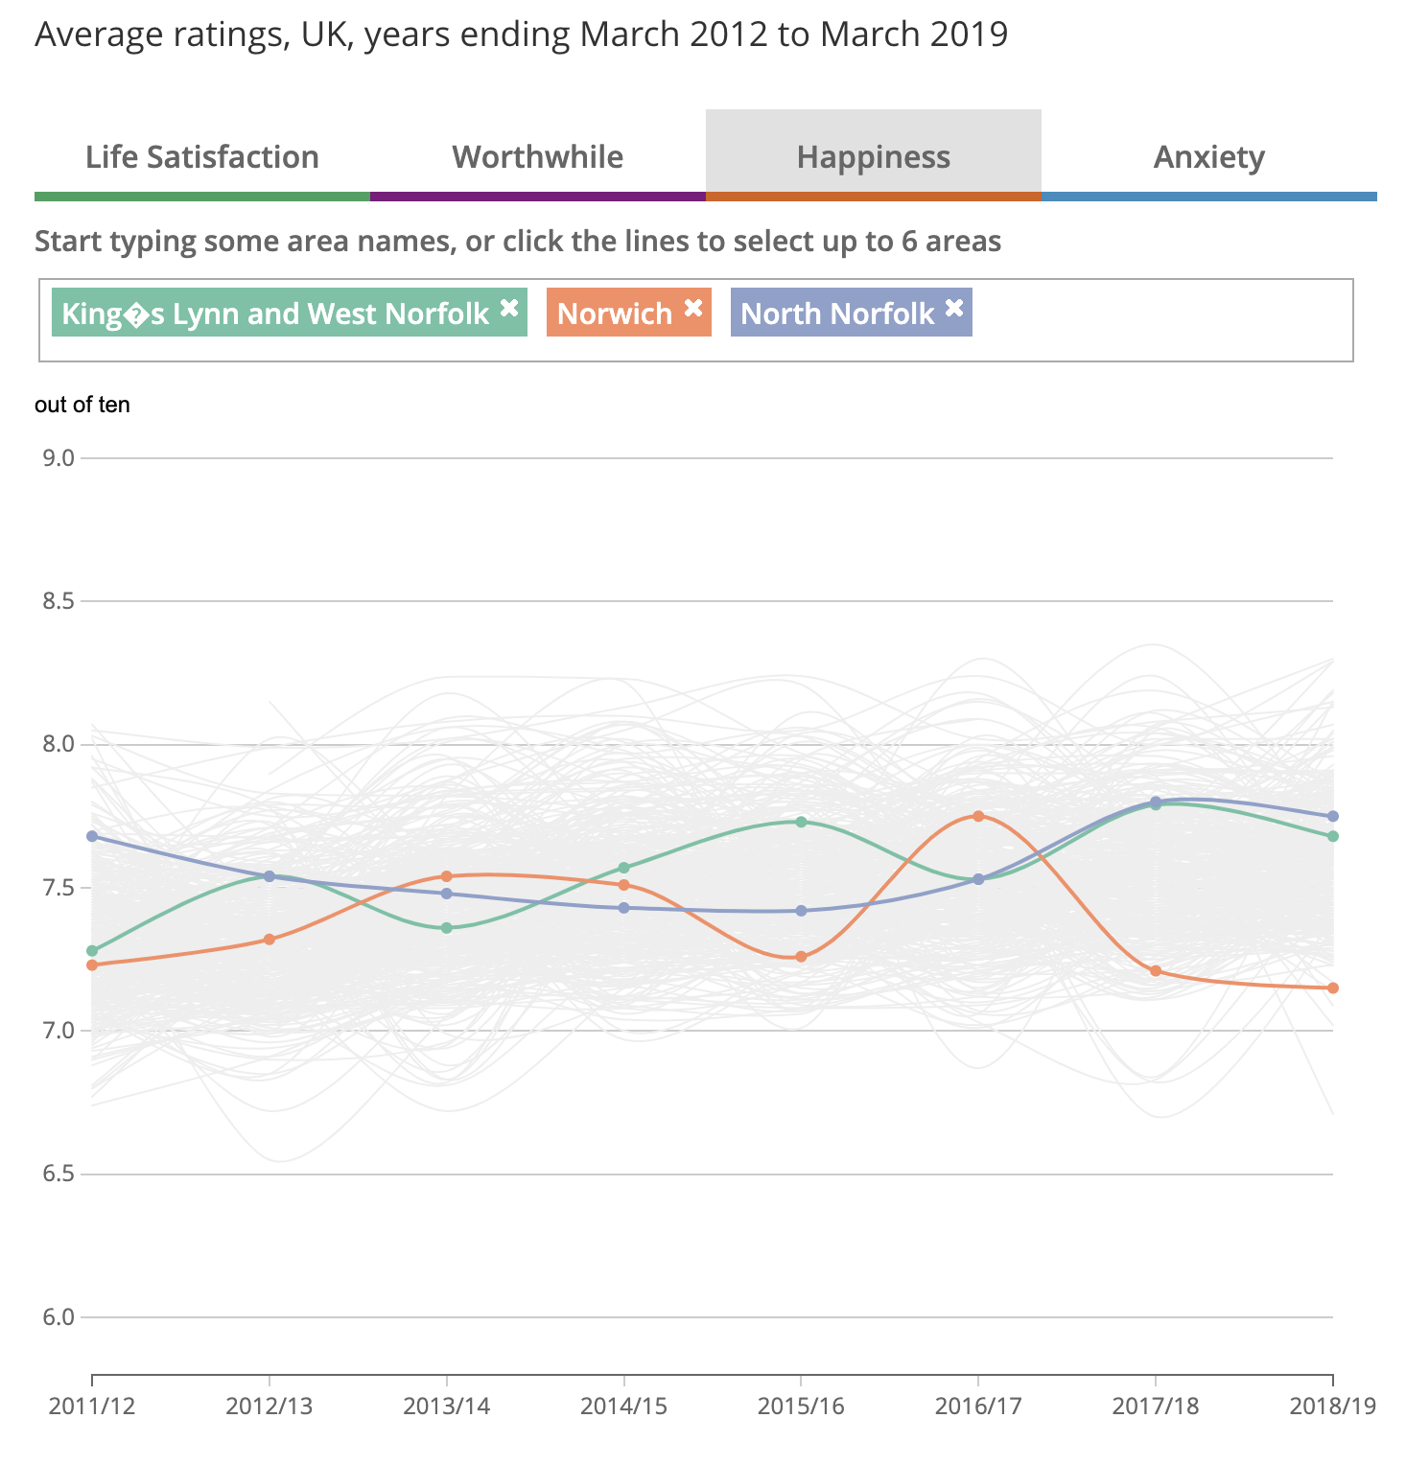
Task: Select the purple North Norfolk area tag
Action: point(837,314)
